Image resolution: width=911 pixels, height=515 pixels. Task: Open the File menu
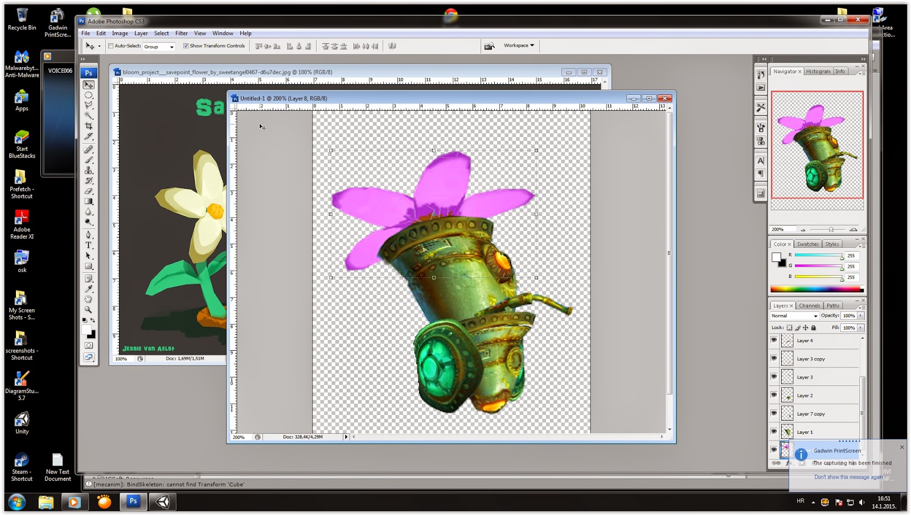pos(85,34)
